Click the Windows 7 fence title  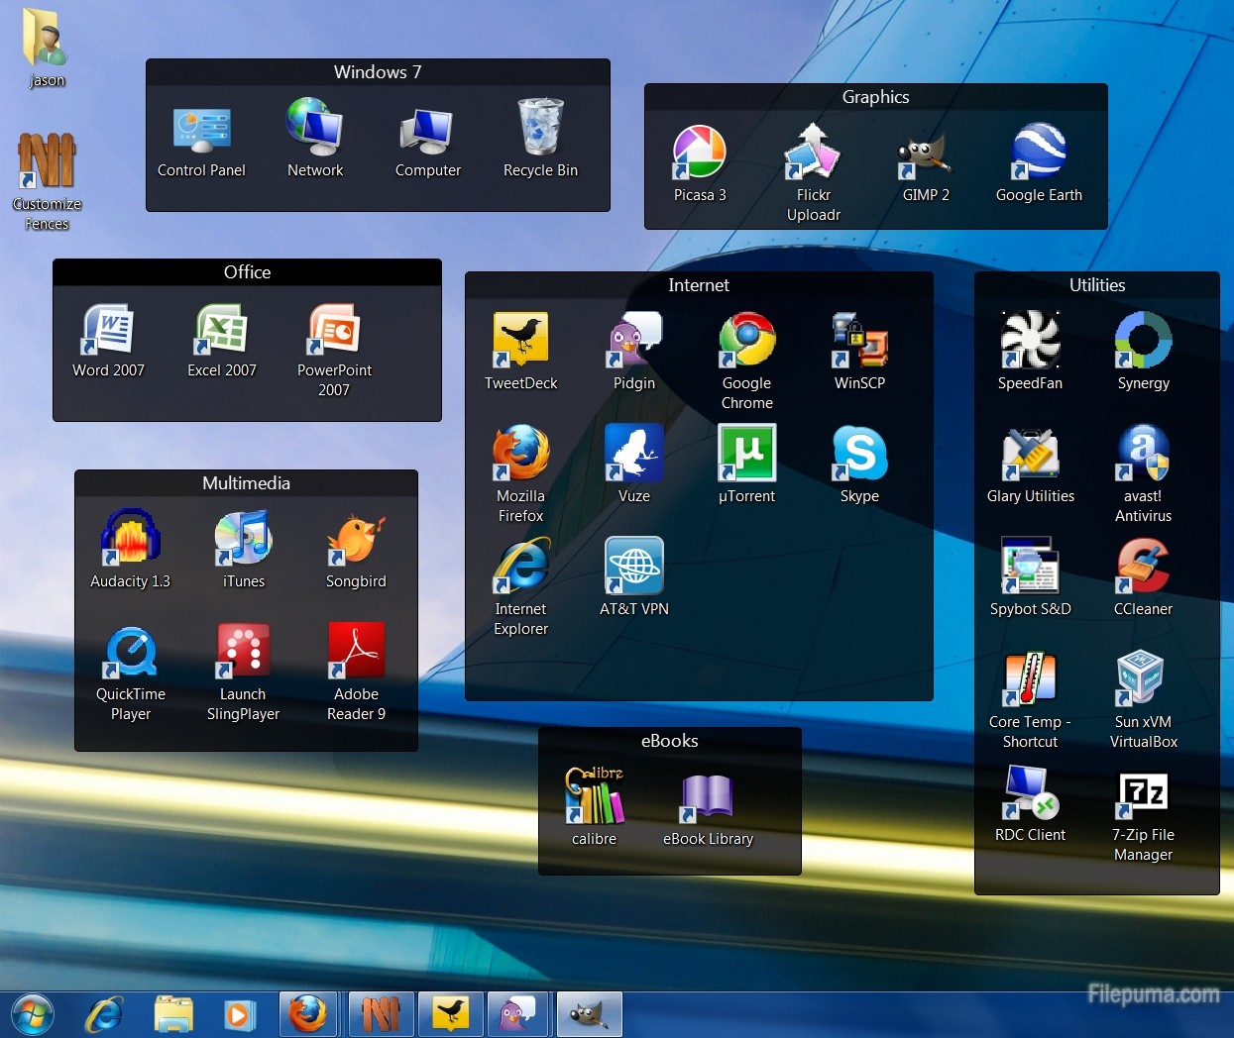378,72
